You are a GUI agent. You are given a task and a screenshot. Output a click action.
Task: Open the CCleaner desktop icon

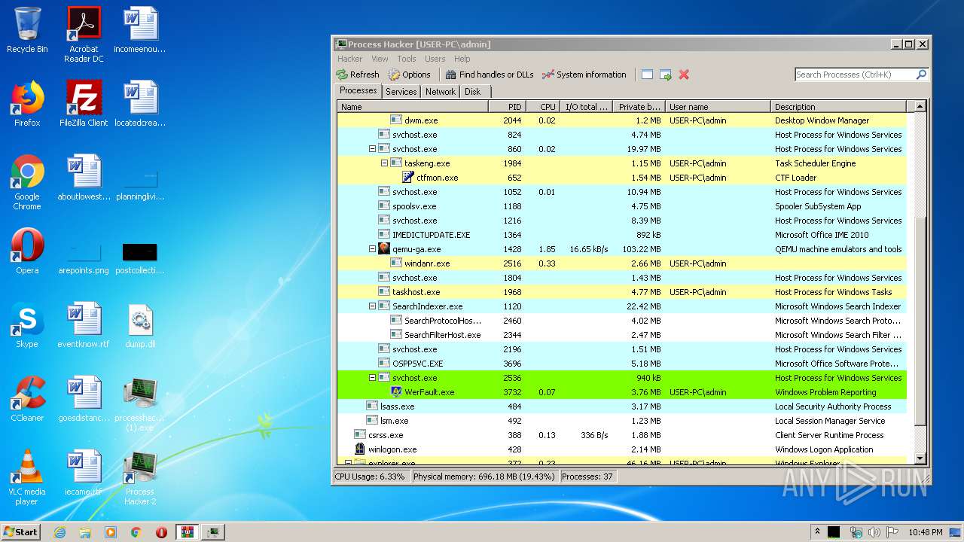pos(27,399)
